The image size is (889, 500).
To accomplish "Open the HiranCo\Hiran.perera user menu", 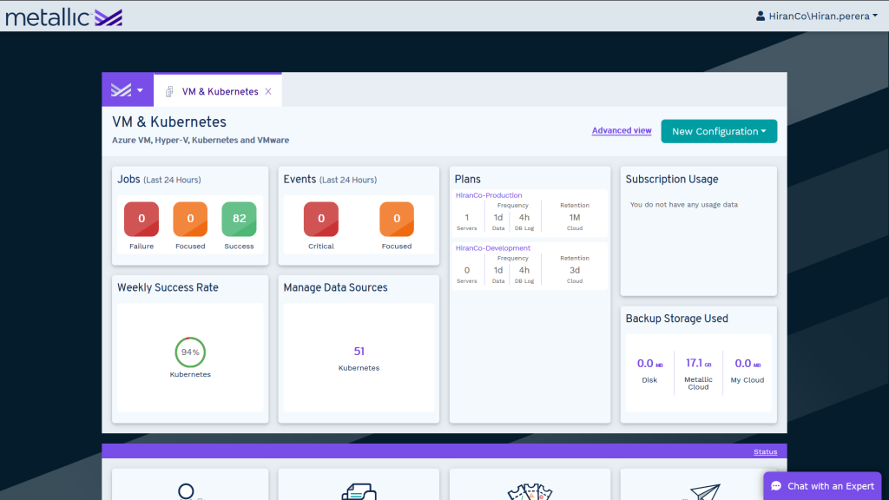I will coord(816,16).
